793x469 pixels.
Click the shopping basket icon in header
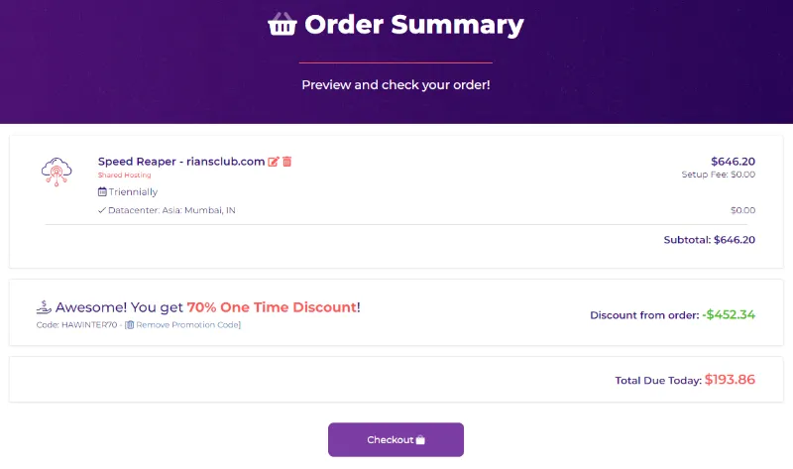283,25
